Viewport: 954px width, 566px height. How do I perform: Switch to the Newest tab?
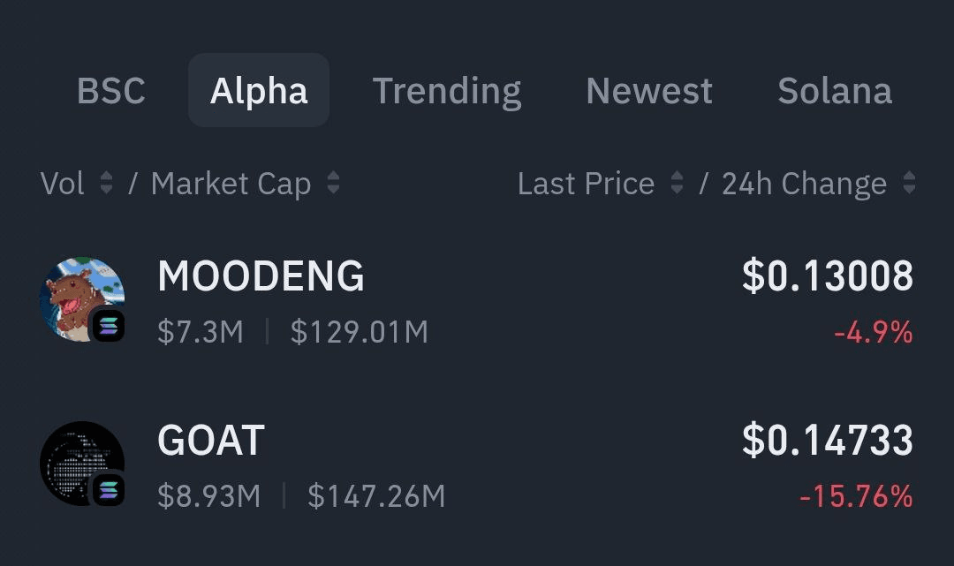coord(649,91)
